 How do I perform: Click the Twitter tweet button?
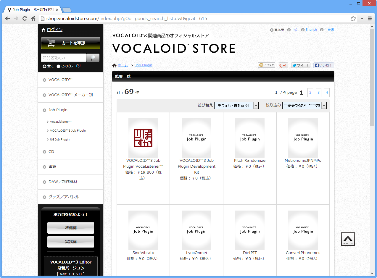pyautogui.click(x=301, y=65)
